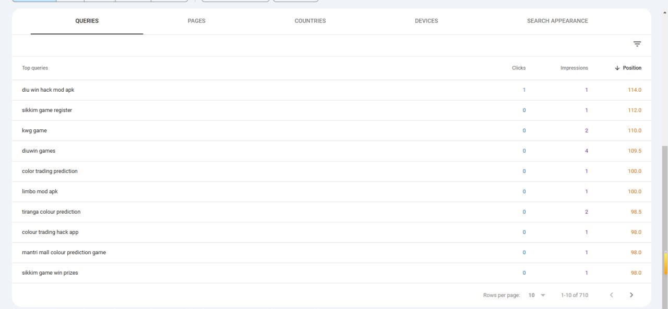Select the Queries tab

87,21
